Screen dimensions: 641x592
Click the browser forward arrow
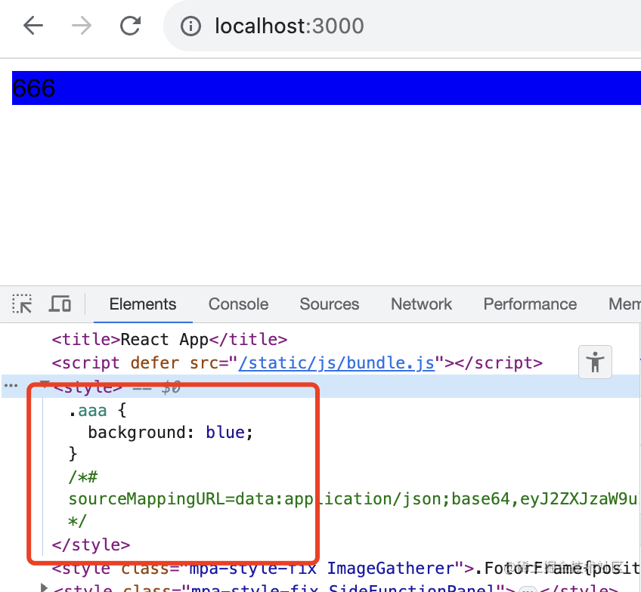click(x=82, y=26)
